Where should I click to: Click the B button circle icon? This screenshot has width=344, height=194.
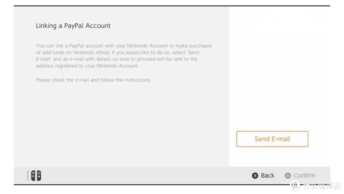[x=255, y=176]
